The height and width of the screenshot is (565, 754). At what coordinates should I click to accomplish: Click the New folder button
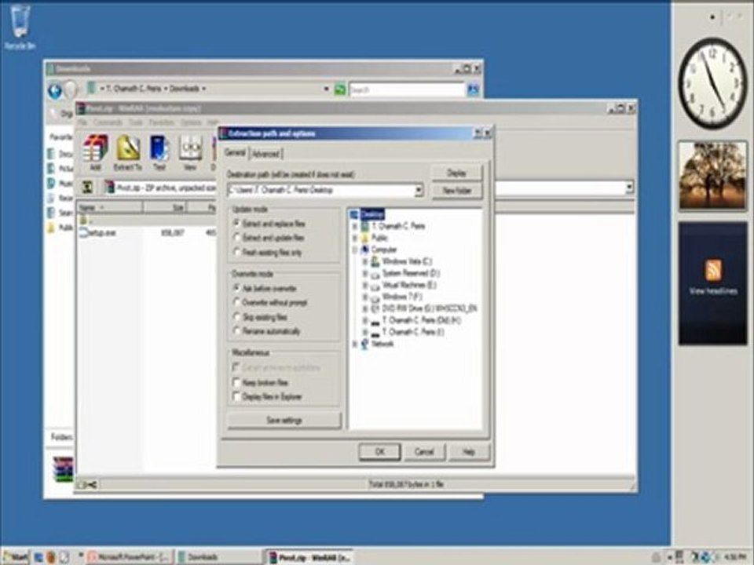[x=456, y=191]
